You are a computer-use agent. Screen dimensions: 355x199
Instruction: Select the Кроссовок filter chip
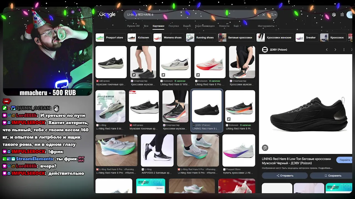[333, 38]
